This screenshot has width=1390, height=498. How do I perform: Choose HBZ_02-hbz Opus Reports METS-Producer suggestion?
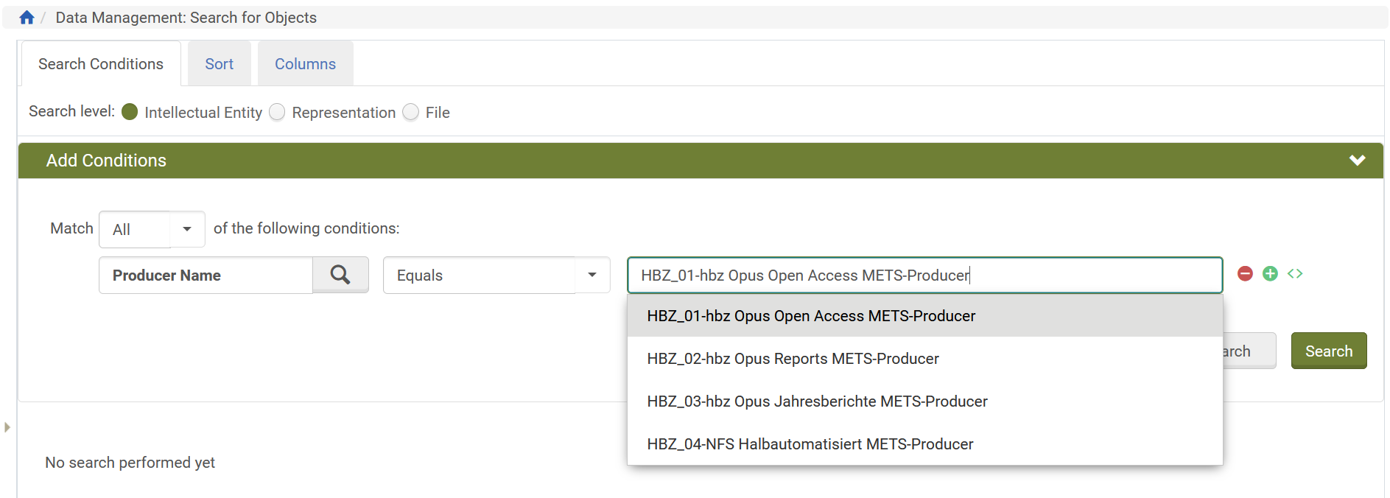[793, 359]
